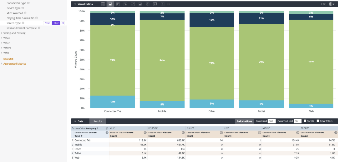Open the visualization settings gear dropdown

[332, 4]
